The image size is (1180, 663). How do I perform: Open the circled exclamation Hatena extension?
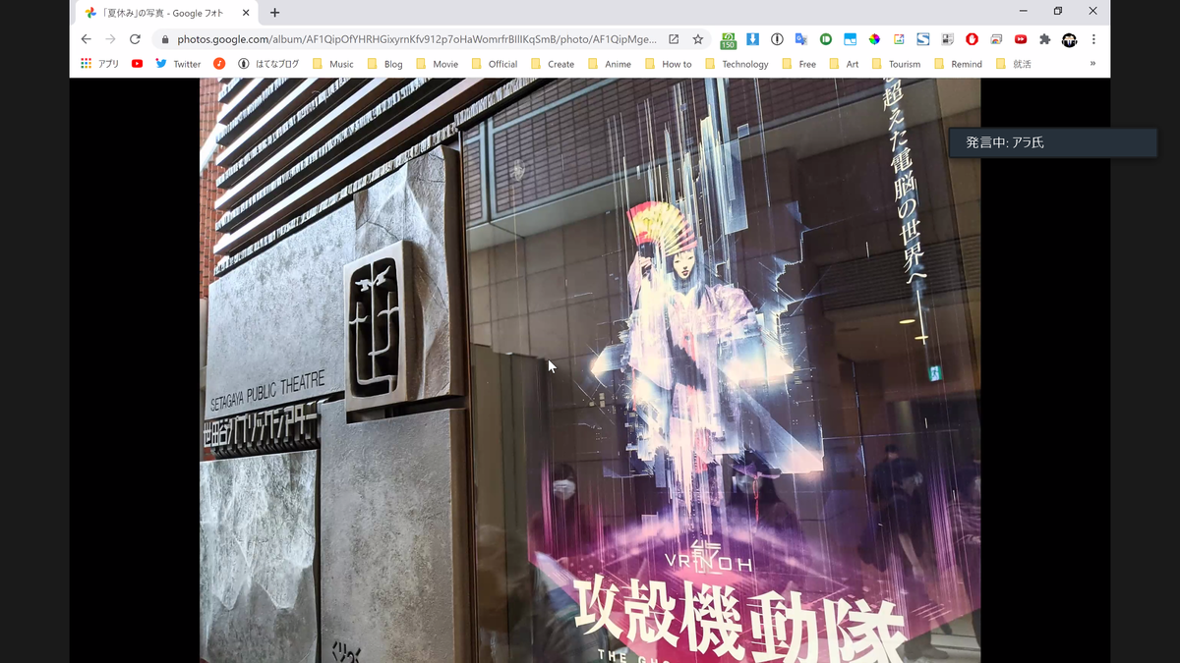(777, 39)
